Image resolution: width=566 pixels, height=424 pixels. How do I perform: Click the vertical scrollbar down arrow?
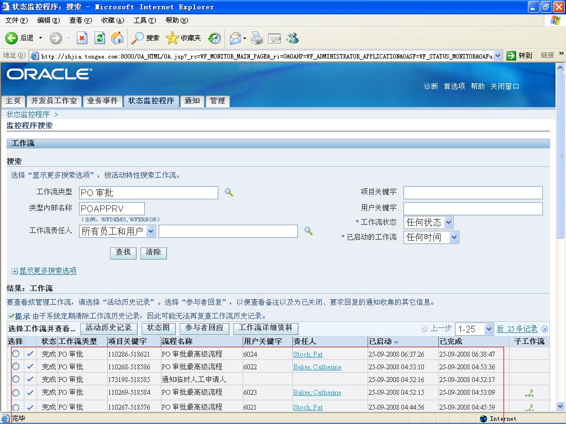coord(560,406)
